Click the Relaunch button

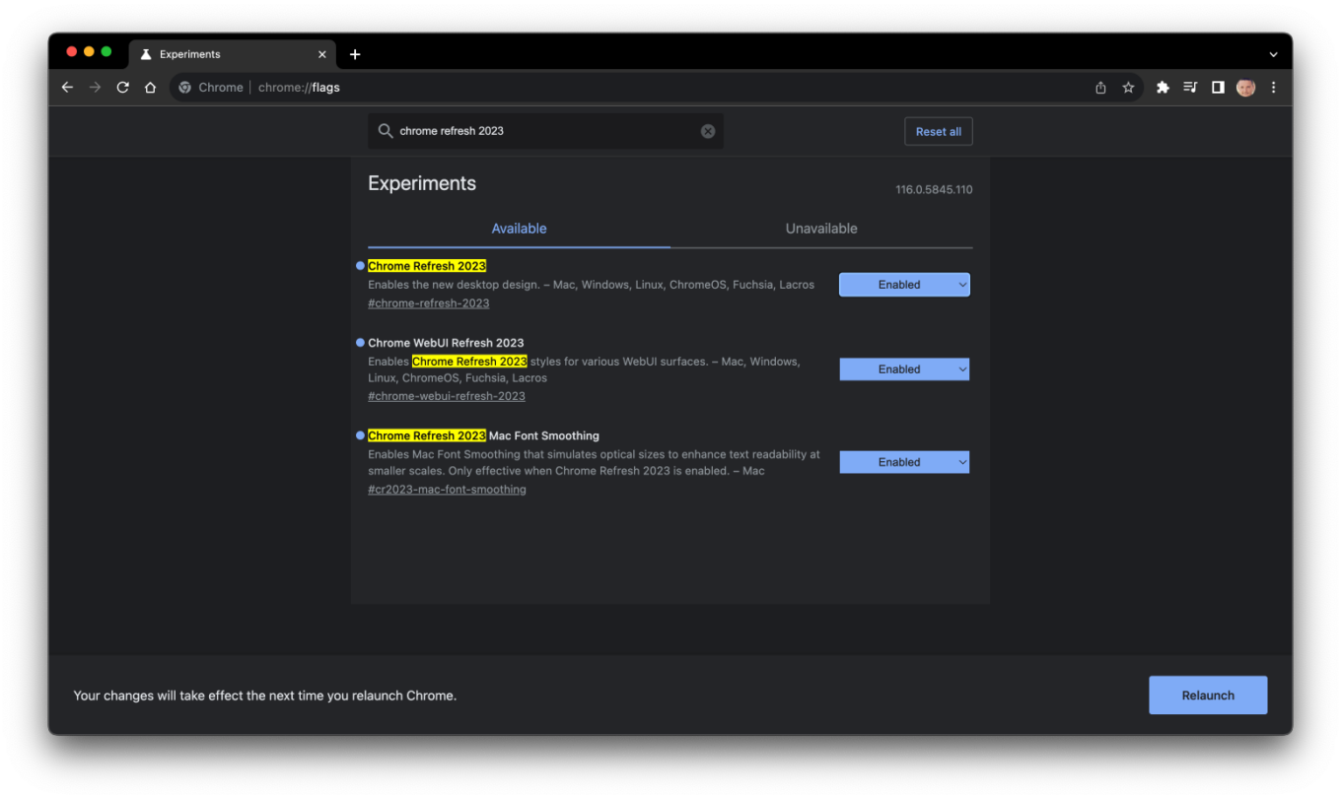[x=1208, y=696]
